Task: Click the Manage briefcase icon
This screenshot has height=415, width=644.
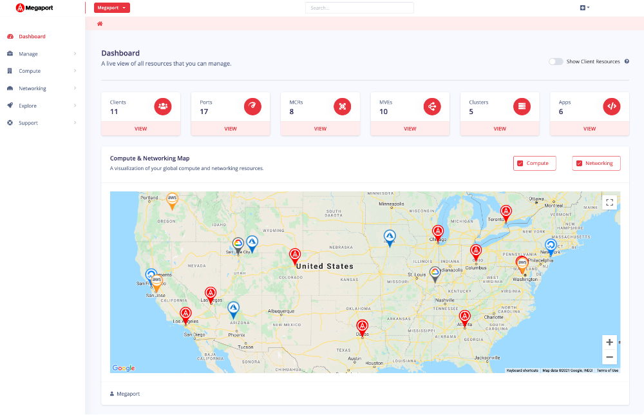Action: (10, 54)
